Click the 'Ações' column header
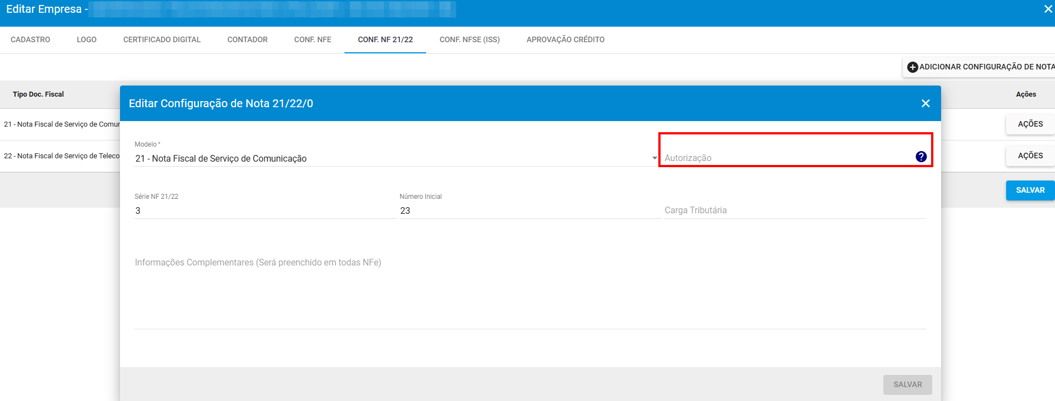 (1026, 94)
